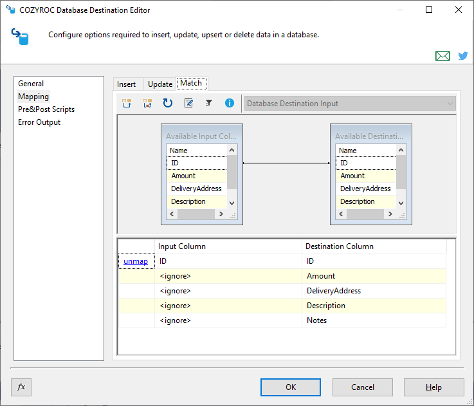The height and width of the screenshot is (406, 474).
Task: Select Amount in Available Input Columns
Action: click(197, 176)
